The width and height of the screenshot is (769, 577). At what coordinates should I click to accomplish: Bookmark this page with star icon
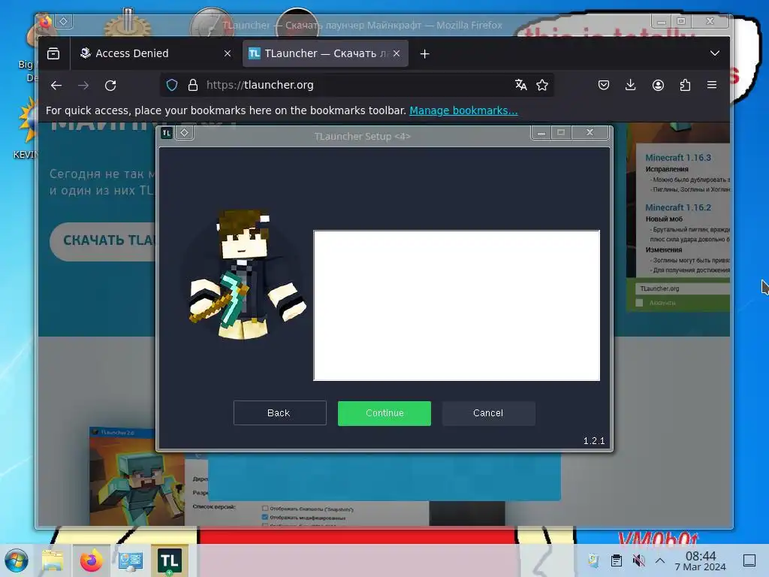click(x=542, y=85)
